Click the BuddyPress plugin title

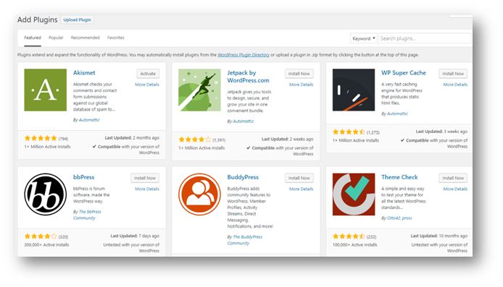pyautogui.click(x=243, y=177)
